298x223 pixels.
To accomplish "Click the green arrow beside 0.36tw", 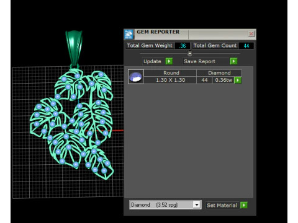I will coord(238,80).
